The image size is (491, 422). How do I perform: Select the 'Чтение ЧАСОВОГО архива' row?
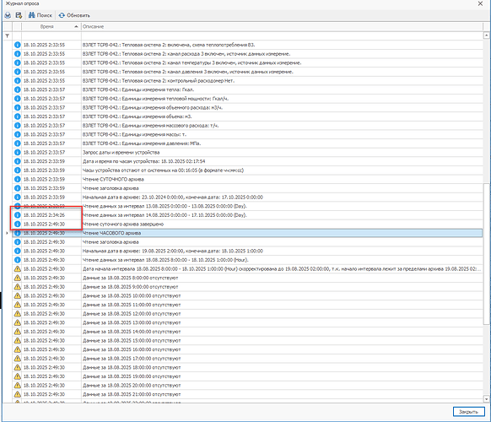click(x=247, y=233)
